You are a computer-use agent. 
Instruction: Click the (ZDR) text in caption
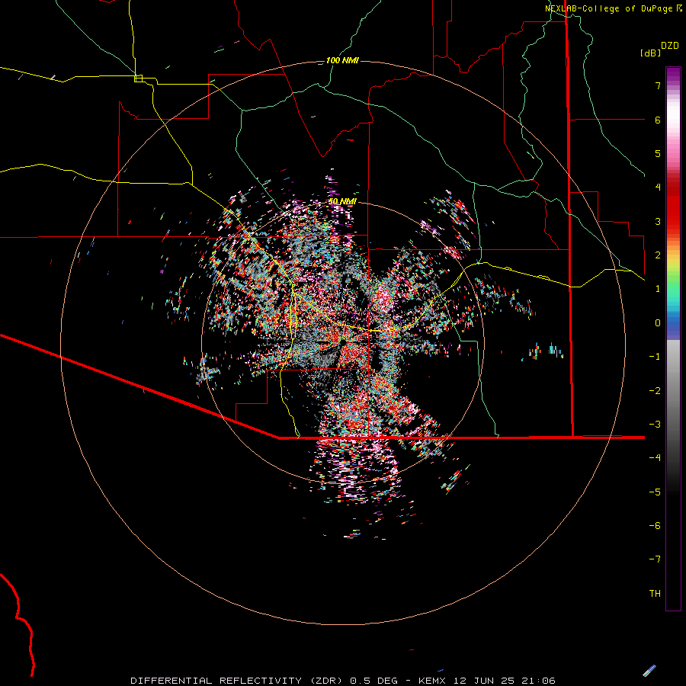click(327, 681)
